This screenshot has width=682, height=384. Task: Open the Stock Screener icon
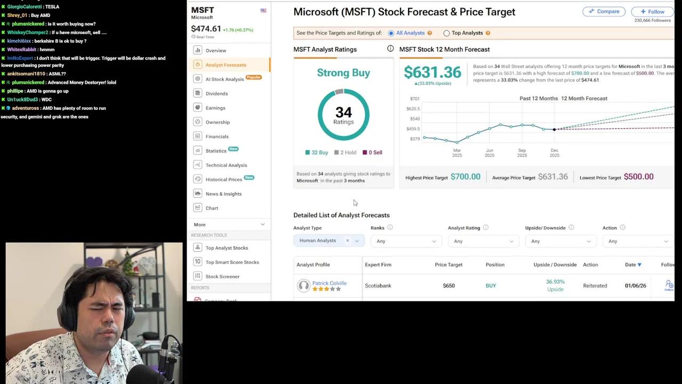[198, 276]
